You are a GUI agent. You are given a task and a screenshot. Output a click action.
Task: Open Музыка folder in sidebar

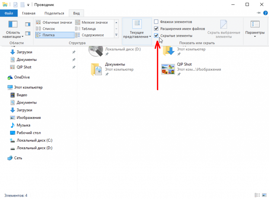pyautogui.click(x=23, y=125)
